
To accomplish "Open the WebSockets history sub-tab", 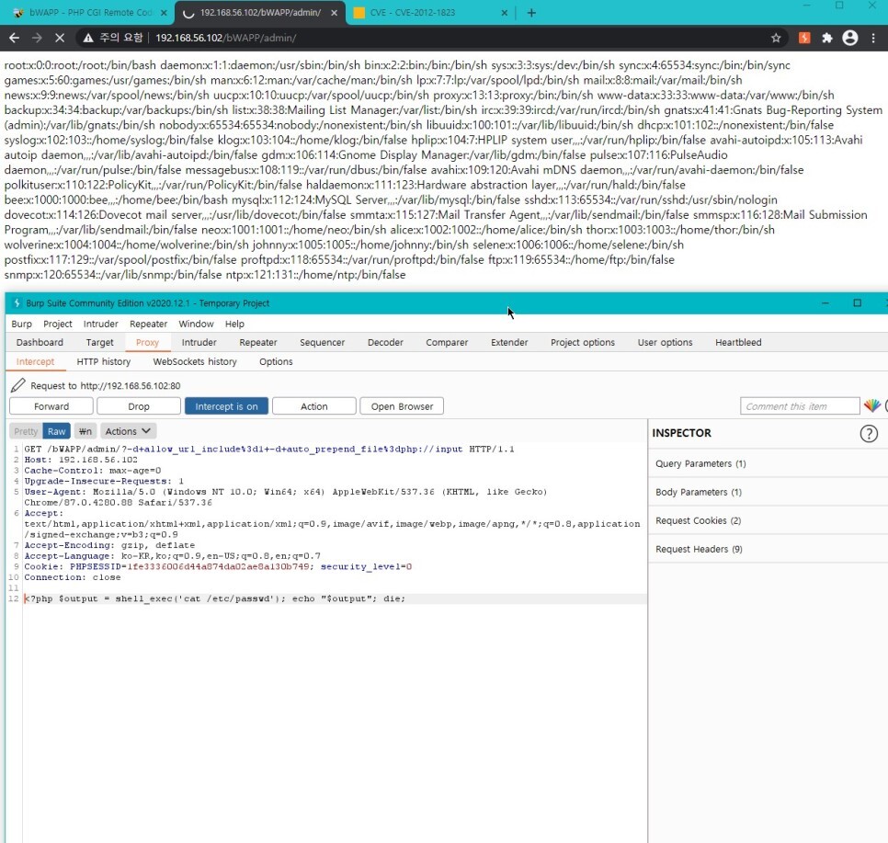I will click(x=195, y=361).
